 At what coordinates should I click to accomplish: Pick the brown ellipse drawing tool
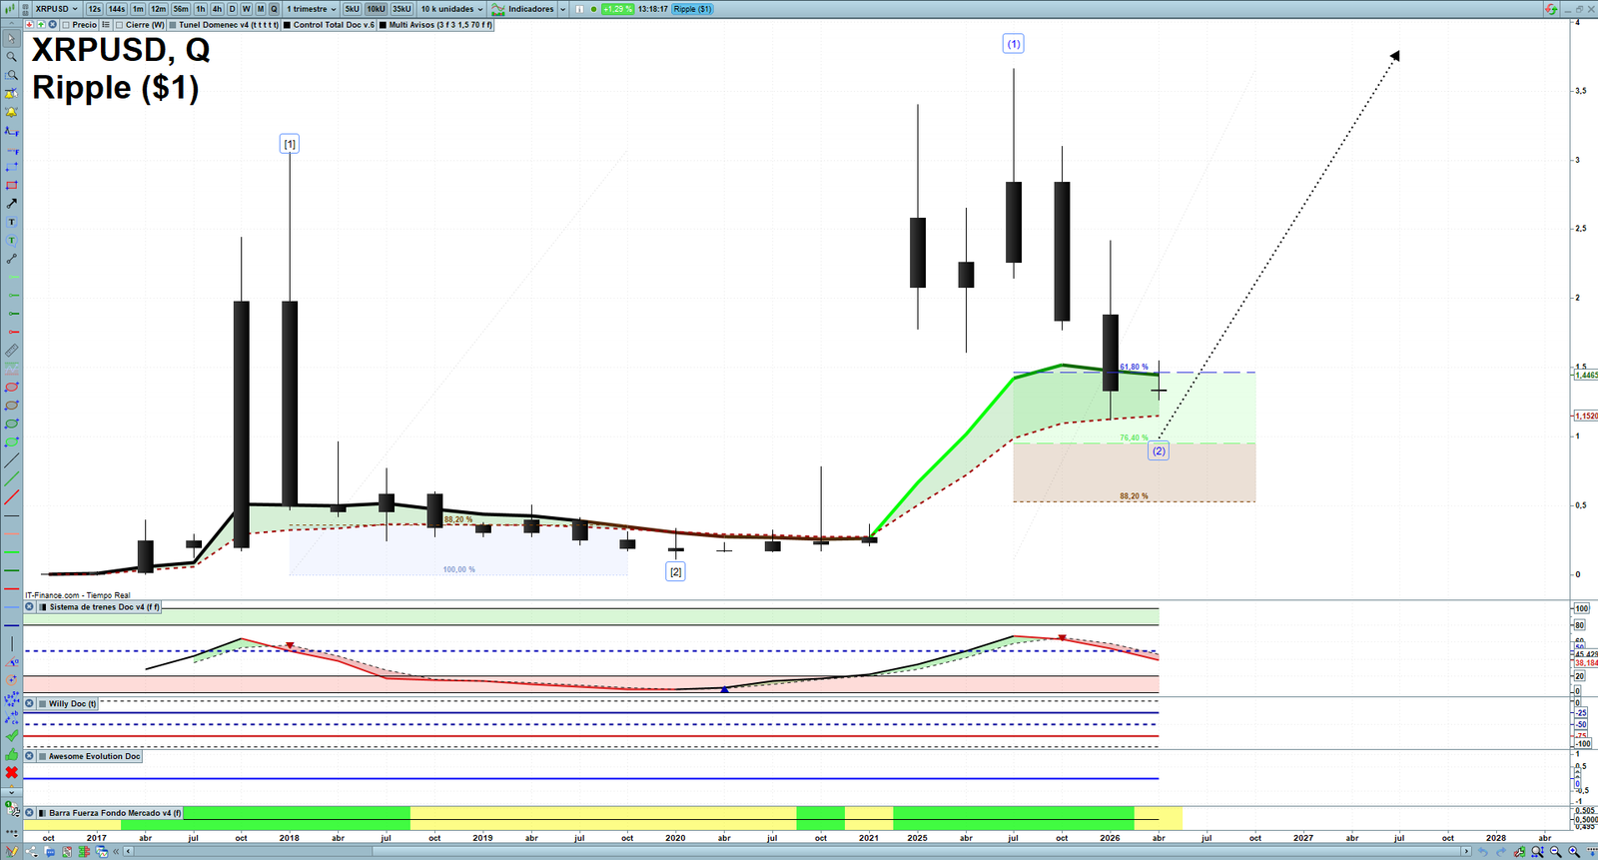pos(11,406)
